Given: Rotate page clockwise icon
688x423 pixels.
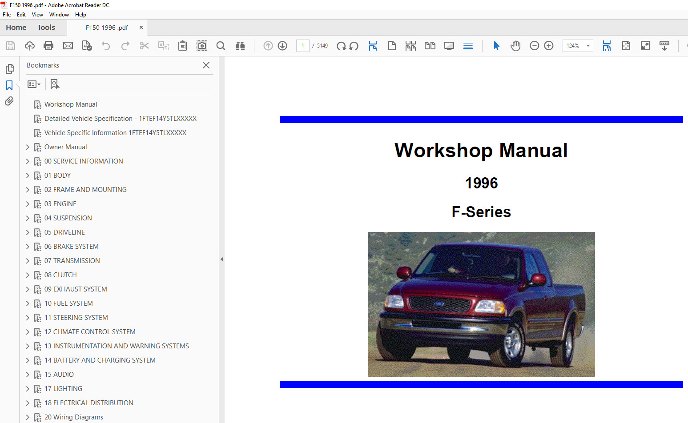Looking at the screenshot, I should click(341, 46).
